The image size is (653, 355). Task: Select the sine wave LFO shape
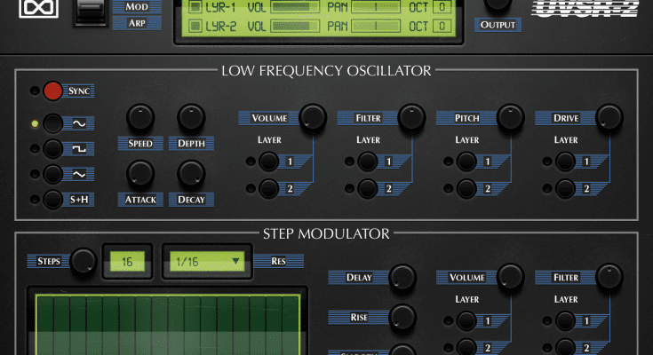tap(54, 123)
